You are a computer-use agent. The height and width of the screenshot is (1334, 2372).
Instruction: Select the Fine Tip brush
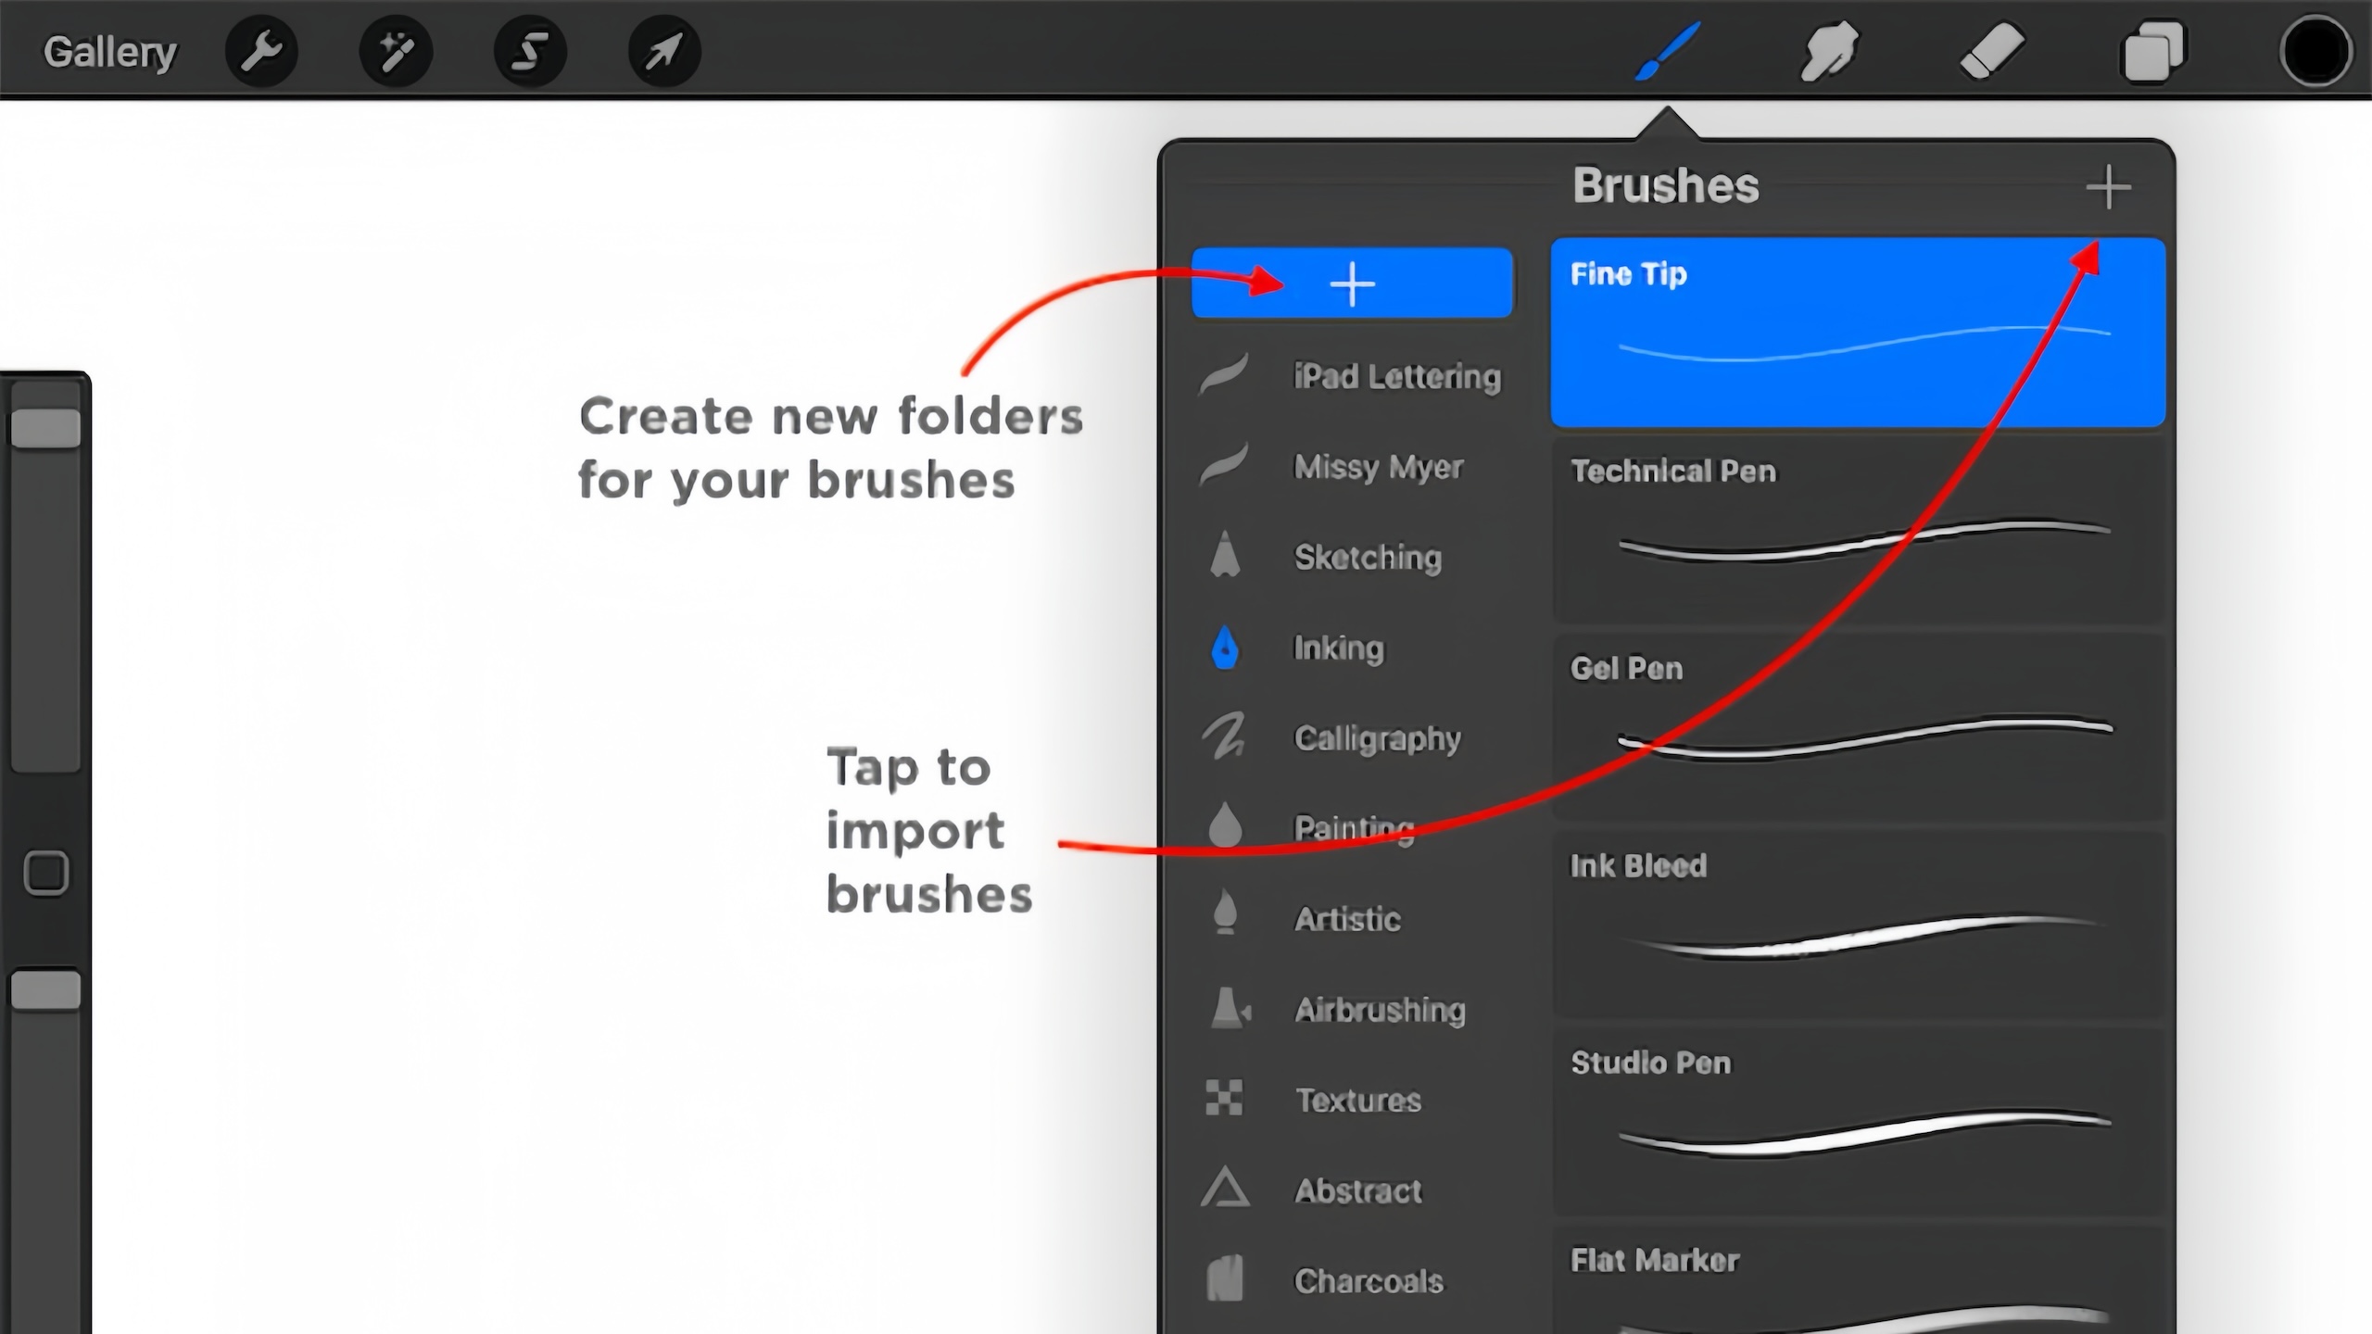(x=1858, y=333)
